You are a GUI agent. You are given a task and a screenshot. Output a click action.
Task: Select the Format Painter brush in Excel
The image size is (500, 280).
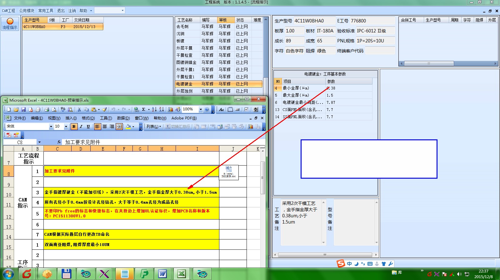(105, 109)
